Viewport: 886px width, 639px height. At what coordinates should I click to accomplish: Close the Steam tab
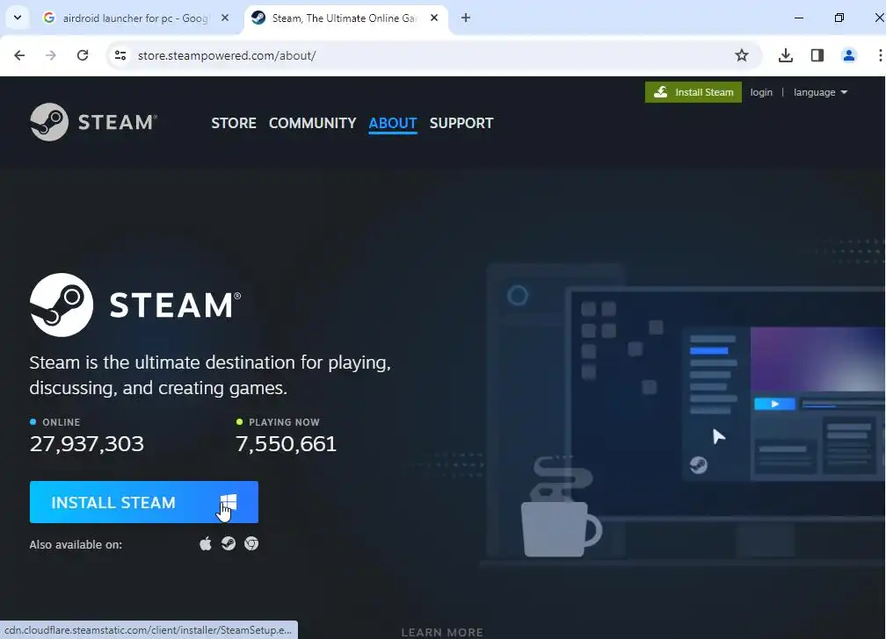tap(434, 18)
